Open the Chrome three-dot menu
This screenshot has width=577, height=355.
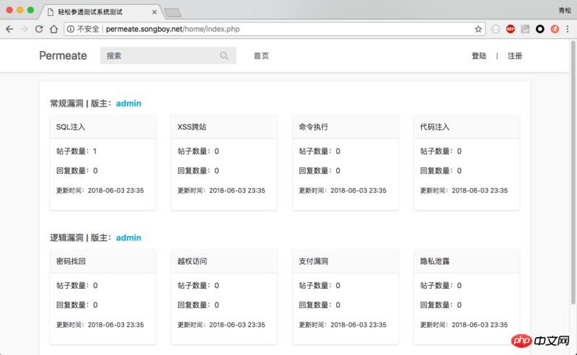(568, 30)
